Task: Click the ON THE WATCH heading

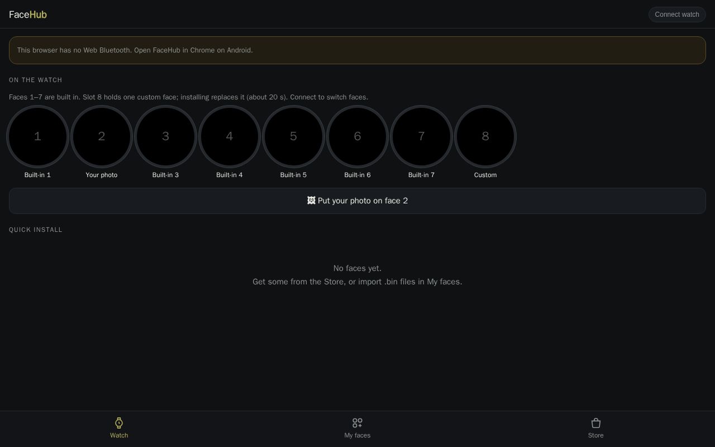Action: coord(36,80)
